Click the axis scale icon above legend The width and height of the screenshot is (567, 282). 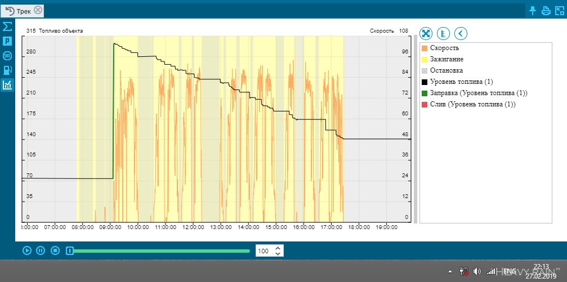(444, 33)
